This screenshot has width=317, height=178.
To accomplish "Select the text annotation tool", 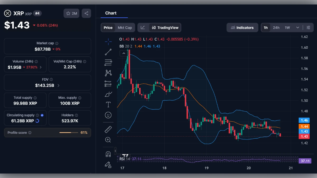I will pos(108,104).
